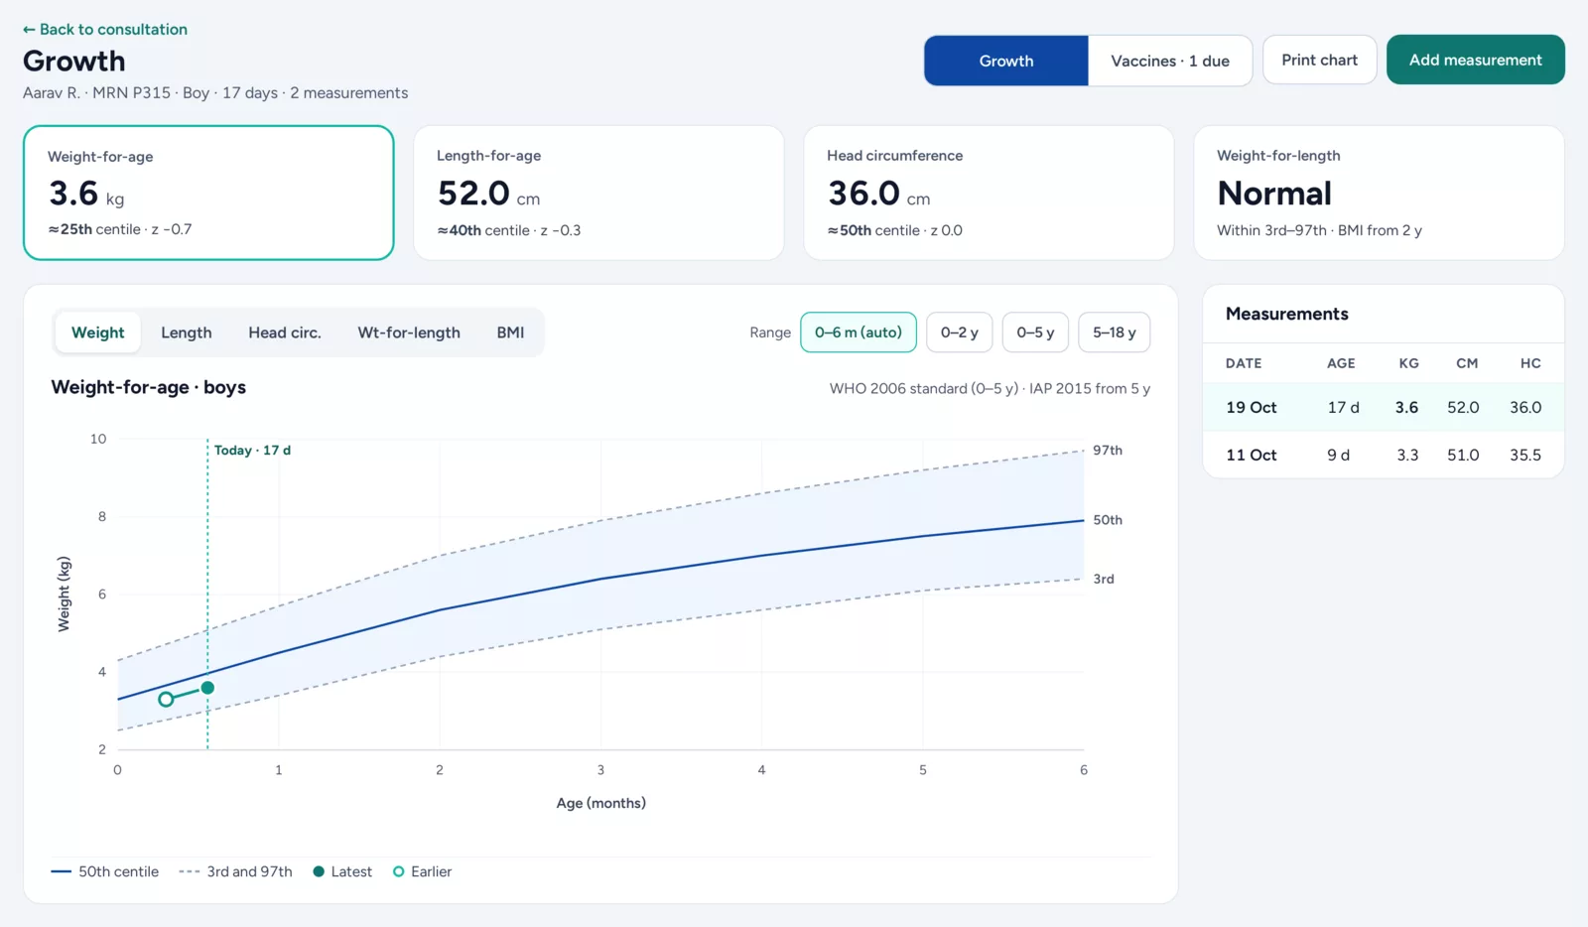Screen dimensions: 1588x927
Task: Open the Vaccines tab with 1 due
Action: point(1170,61)
